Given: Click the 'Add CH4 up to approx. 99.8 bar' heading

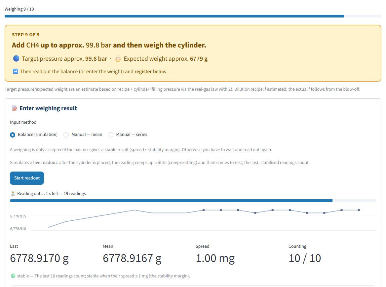Looking at the screenshot, I should [109, 45].
